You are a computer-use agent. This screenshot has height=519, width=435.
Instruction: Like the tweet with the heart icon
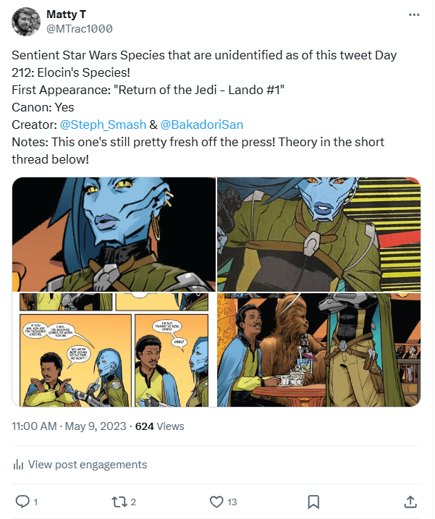point(216,501)
